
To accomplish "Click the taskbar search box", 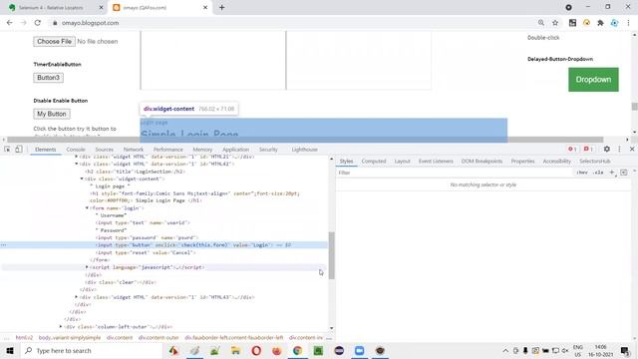I will 91,350.
